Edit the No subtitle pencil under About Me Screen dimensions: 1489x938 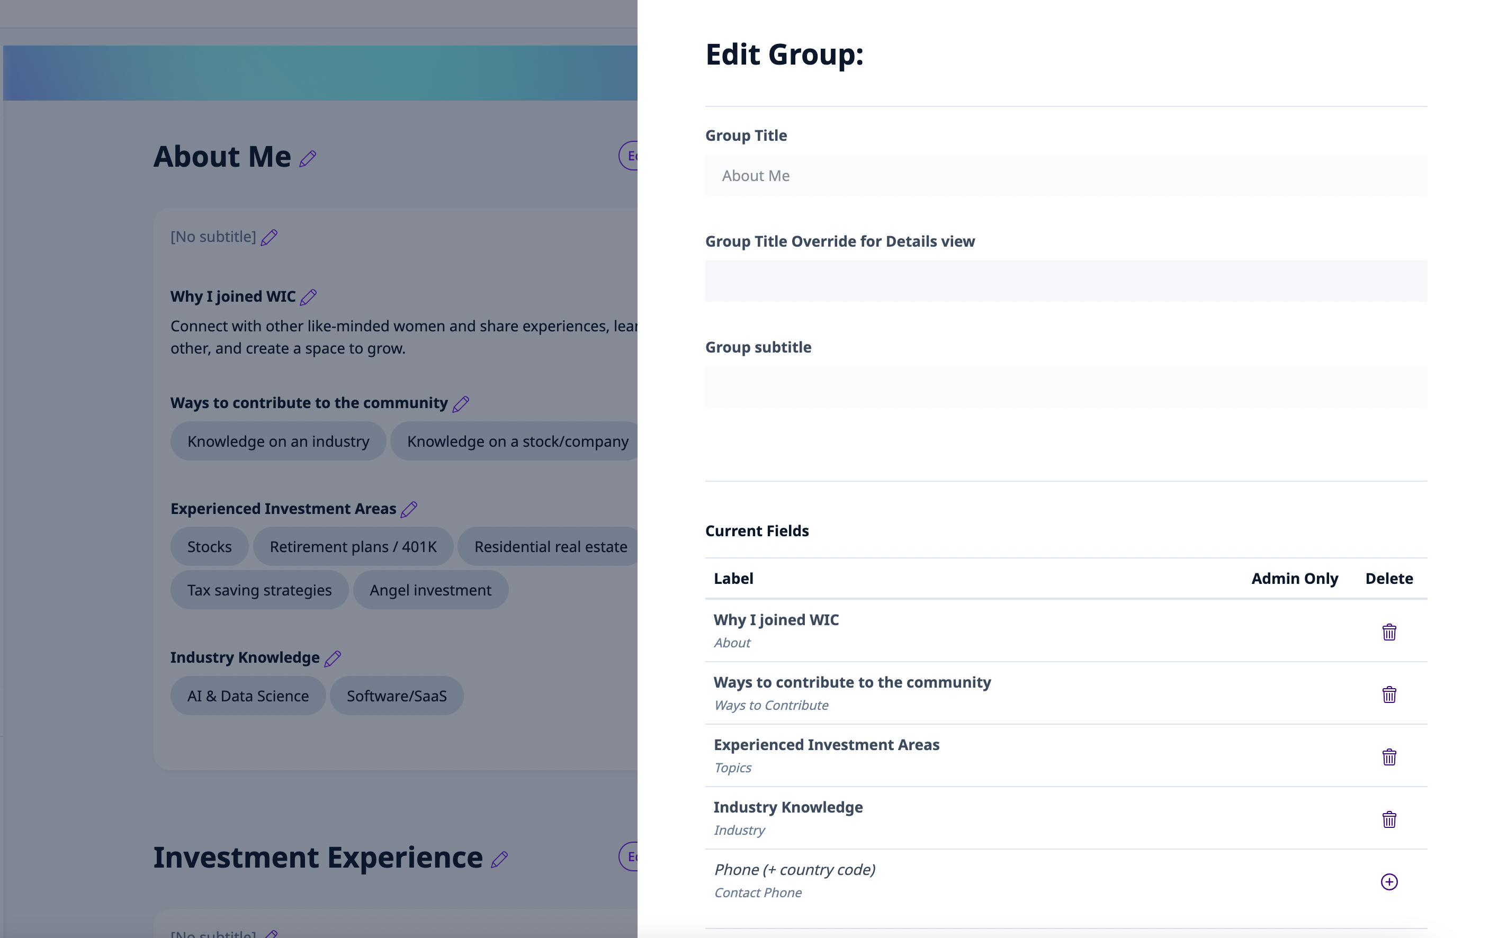tap(269, 238)
